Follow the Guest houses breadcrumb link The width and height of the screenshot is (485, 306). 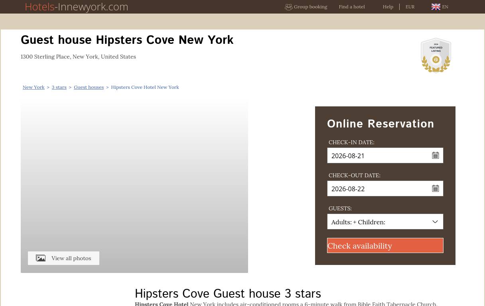click(x=89, y=87)
